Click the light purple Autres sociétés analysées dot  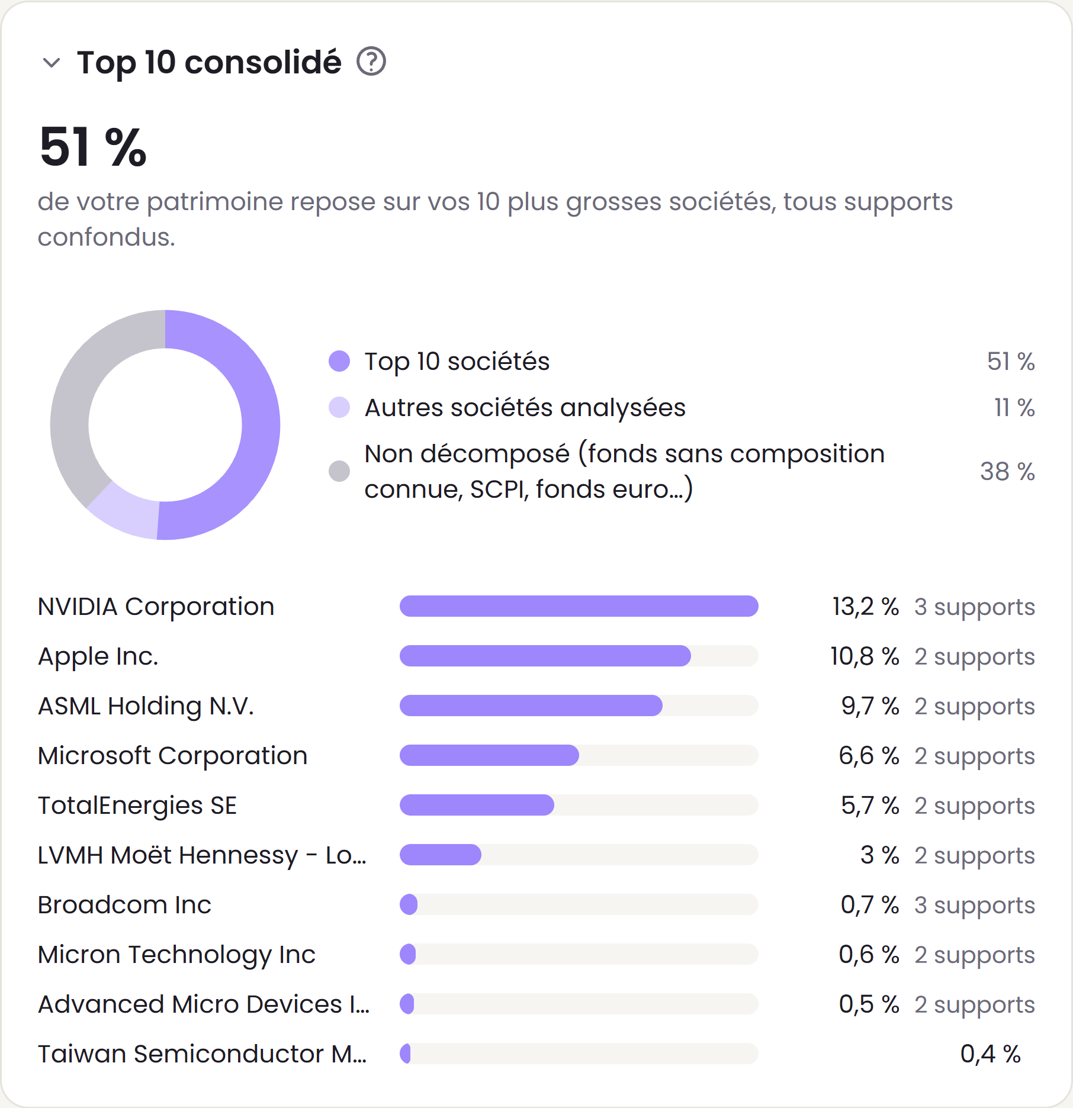(339, 407)
